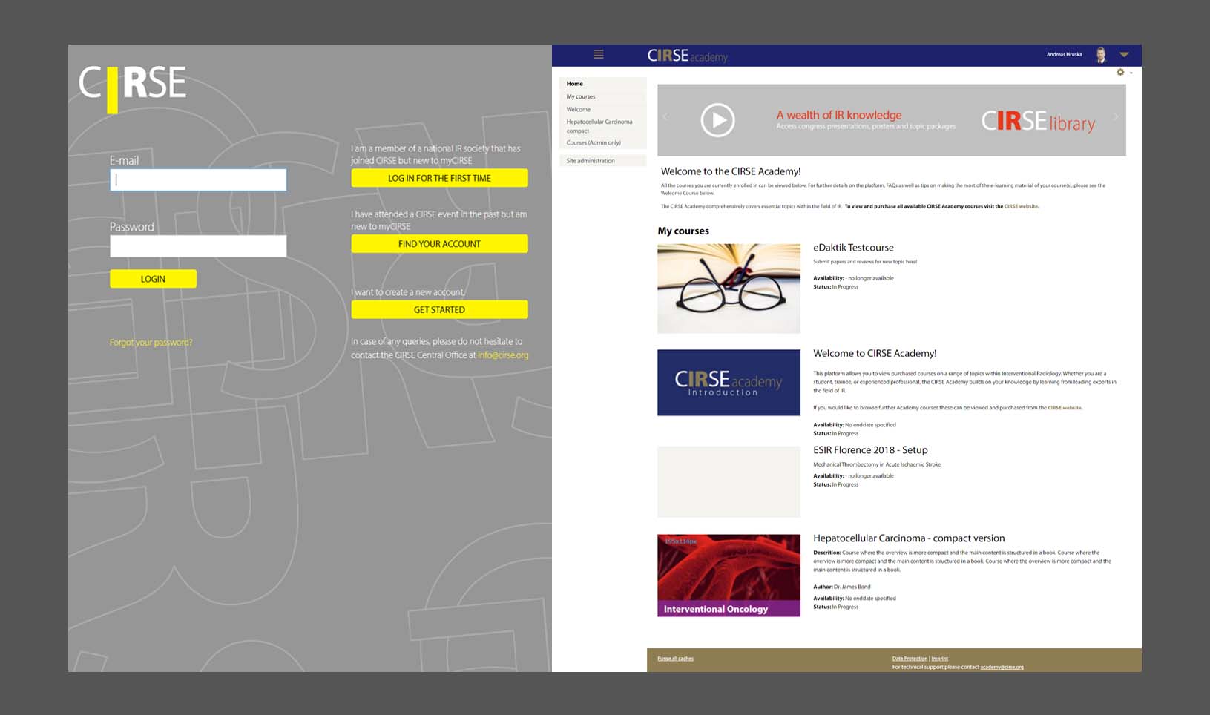
Task: Click Andreas Hruska profile avatar
Action: (1101, 55)
